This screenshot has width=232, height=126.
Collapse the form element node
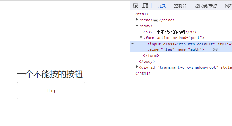click(x=141, y=37)
